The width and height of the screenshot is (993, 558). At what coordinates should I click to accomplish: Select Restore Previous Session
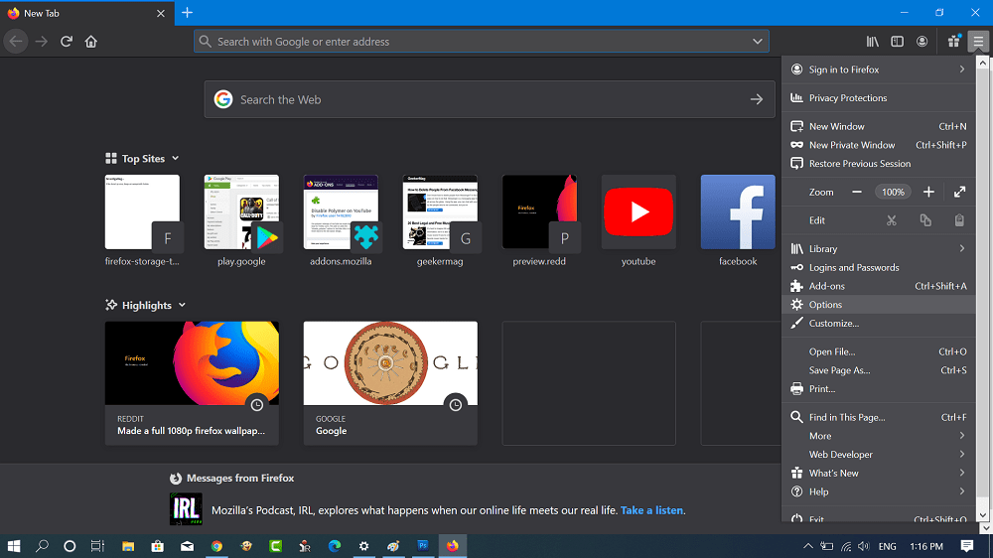(879, 164)
